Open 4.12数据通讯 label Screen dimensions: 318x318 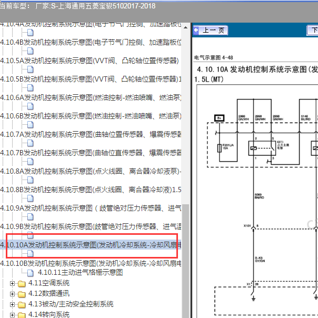[x=49, y=294]
